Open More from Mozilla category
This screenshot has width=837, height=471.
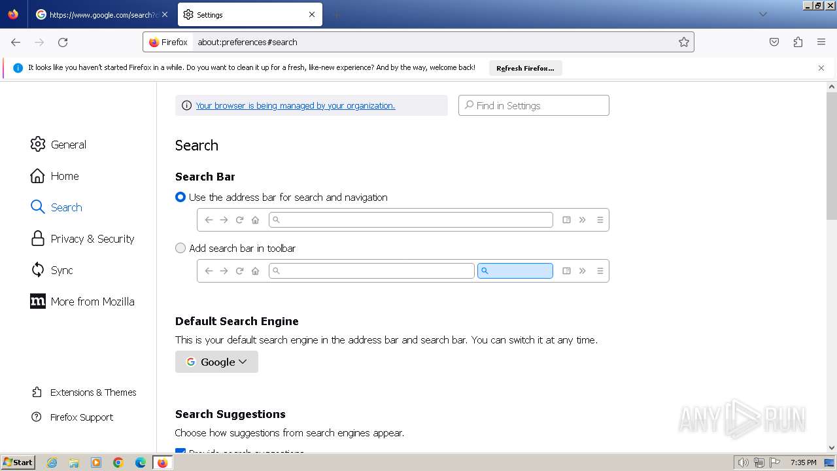pos(82,302)
